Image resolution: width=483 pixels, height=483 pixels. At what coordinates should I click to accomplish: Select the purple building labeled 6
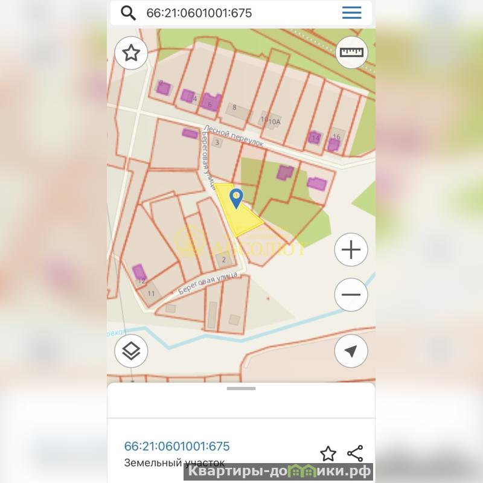click(211, 101)
